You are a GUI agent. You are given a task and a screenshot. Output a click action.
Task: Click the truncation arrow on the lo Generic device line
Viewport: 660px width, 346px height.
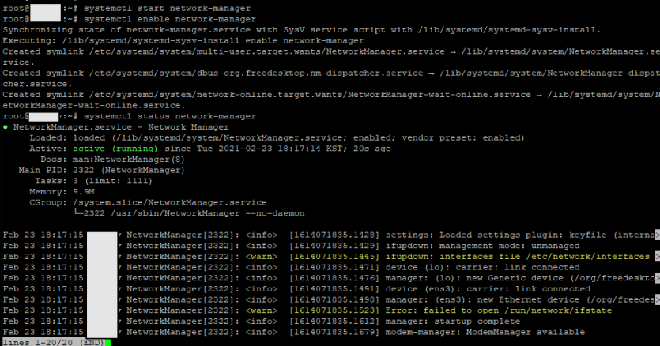pos(658,278)
